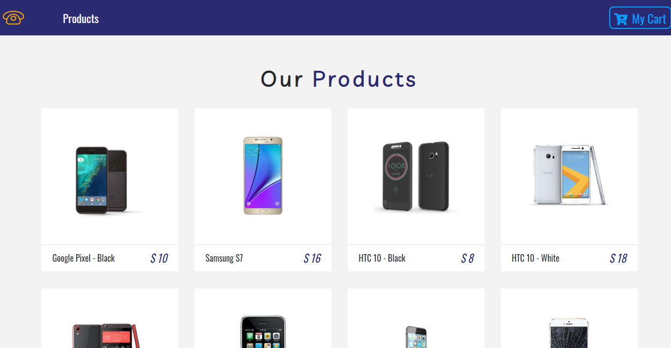The image size is (671, 348).
Task: Click the Google Pixel - Black product name
Action: [83, 258]
